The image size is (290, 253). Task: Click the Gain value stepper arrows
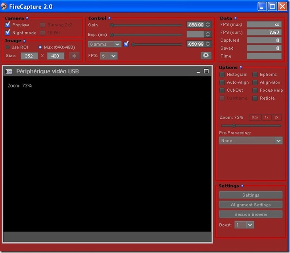(x=208, y=25)
